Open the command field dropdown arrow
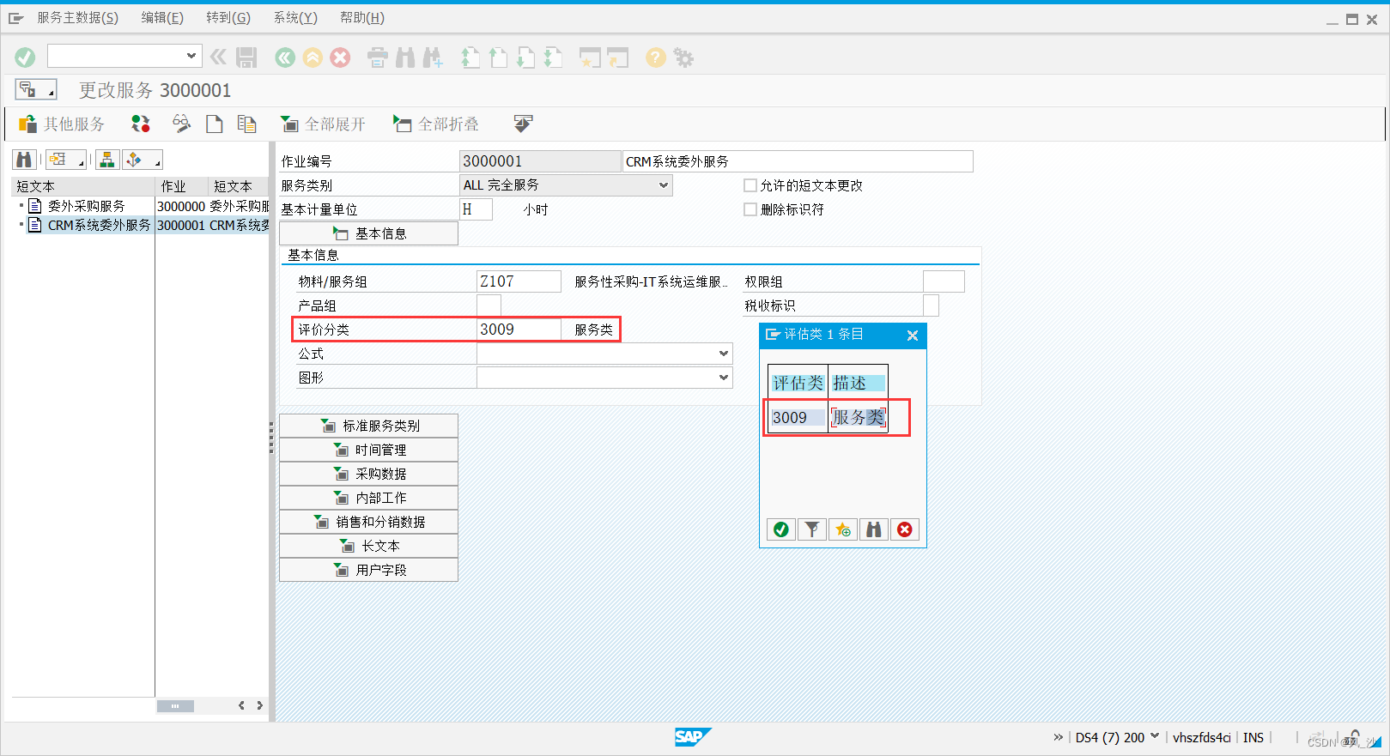Screen dimensions: 1390x756 pyautogui.click(x=191, y=56)
